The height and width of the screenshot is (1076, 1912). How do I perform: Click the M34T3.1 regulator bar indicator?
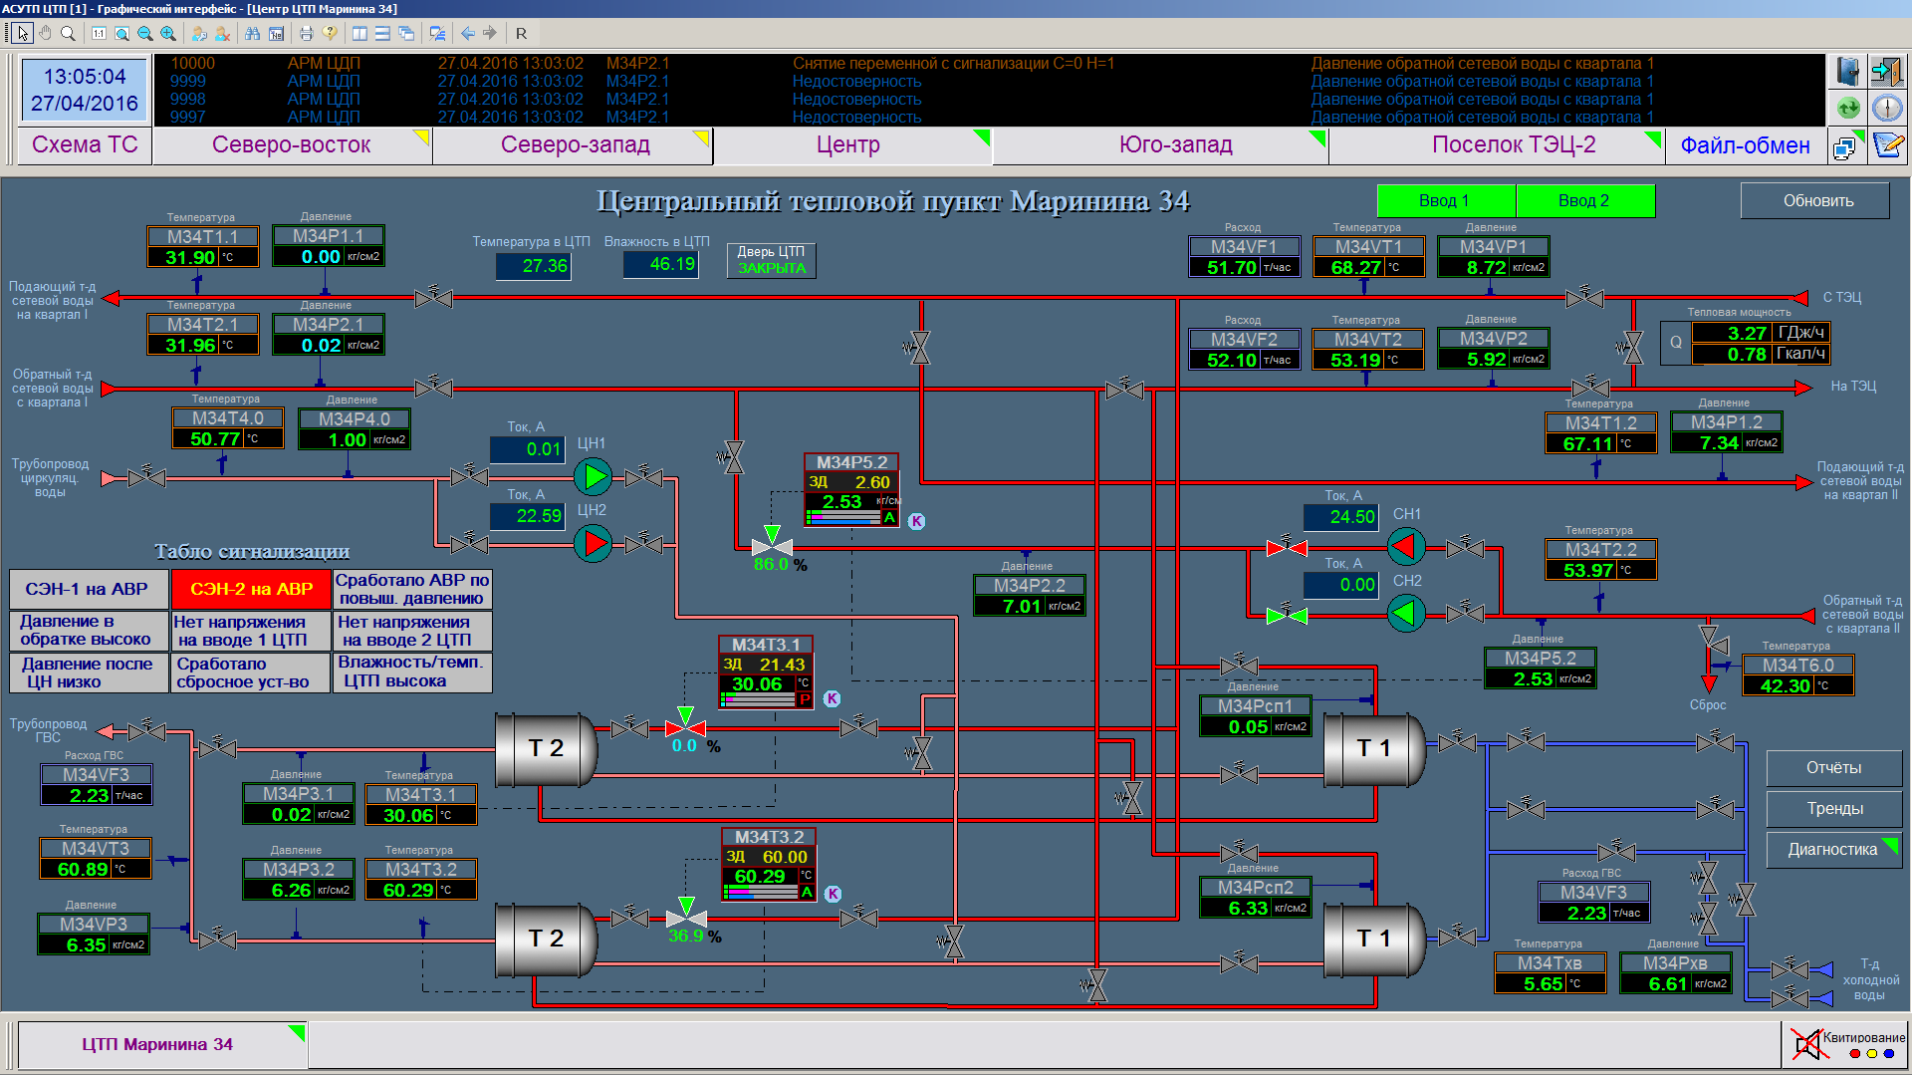(x=759, y=699)
